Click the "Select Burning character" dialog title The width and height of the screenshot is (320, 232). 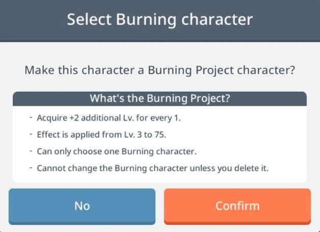159,20
